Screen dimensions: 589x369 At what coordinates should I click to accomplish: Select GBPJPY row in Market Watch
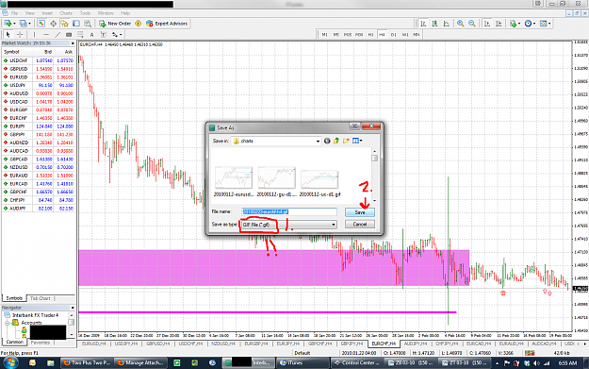(39, 135)
